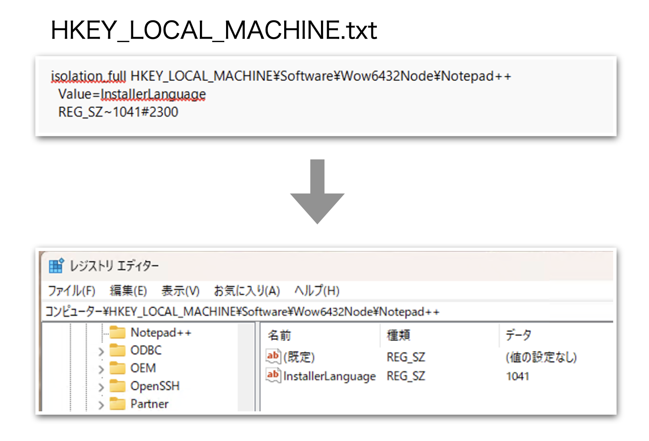Click the Registry Editor icon in the title bar
Screen dimensions: 649x441
pos(56,266)
